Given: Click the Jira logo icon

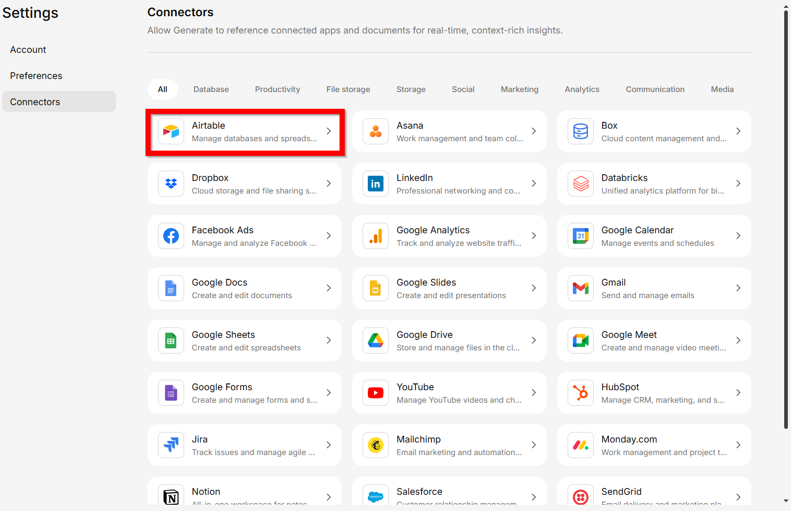Looking at the screenshot, I should pyautogui.click(x=171, y=445).
